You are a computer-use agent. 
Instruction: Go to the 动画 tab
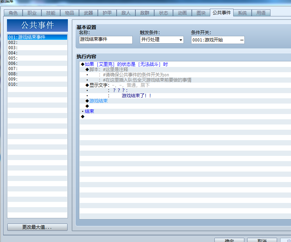coord(182,13)
